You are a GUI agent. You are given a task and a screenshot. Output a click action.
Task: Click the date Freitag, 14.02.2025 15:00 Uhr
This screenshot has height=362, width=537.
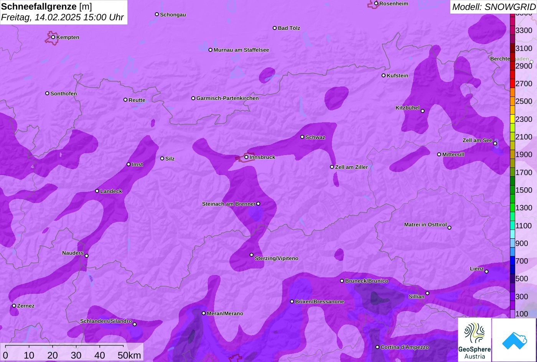tap(63, 17)
